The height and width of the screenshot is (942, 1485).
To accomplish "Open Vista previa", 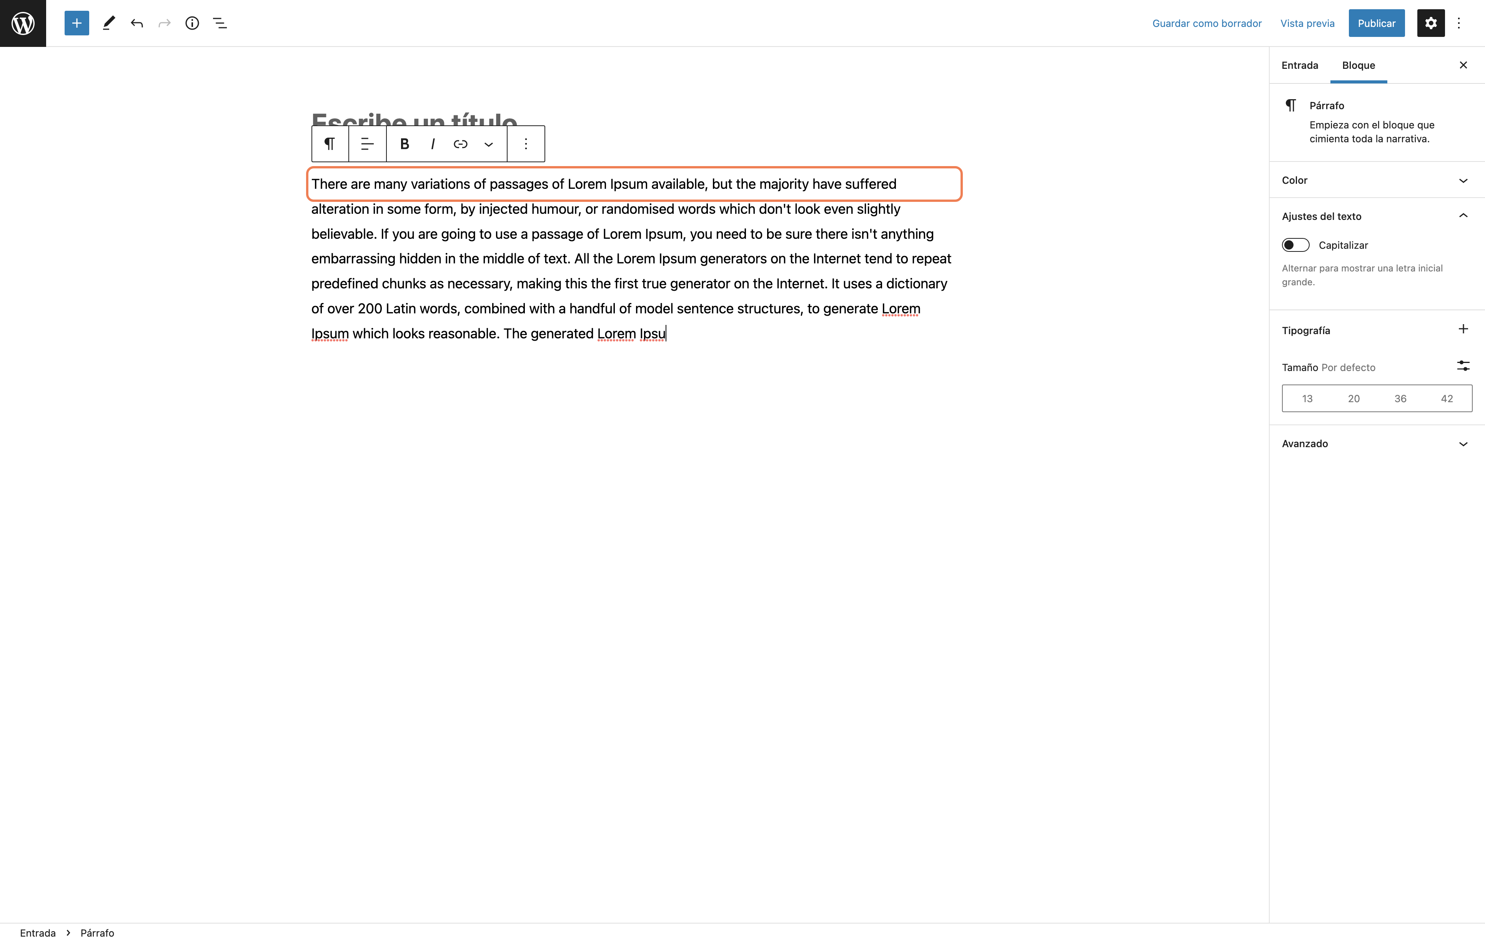I will (x=1307, y=23).
